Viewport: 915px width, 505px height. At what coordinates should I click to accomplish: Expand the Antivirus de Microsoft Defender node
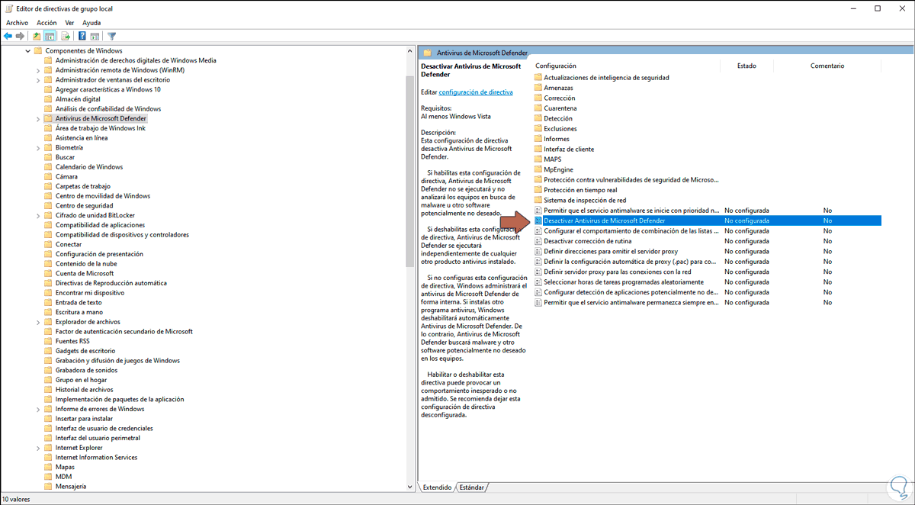(x=38, y=119)
